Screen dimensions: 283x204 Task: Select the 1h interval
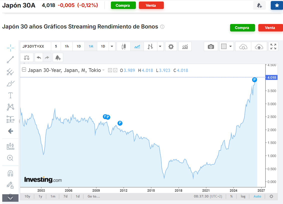[67, 46]
